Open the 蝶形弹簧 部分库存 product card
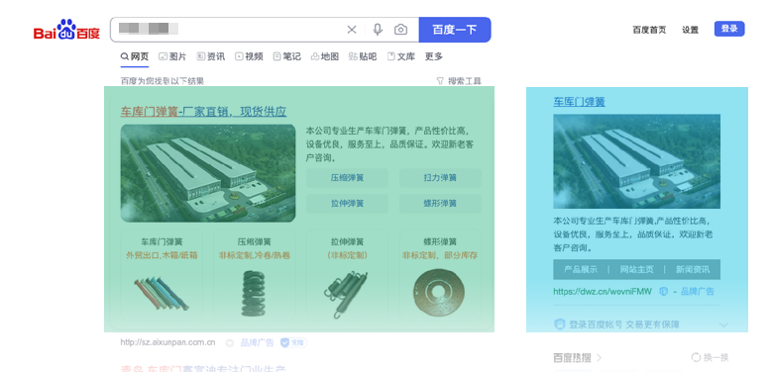771x372 pixels. click(440, 275)
